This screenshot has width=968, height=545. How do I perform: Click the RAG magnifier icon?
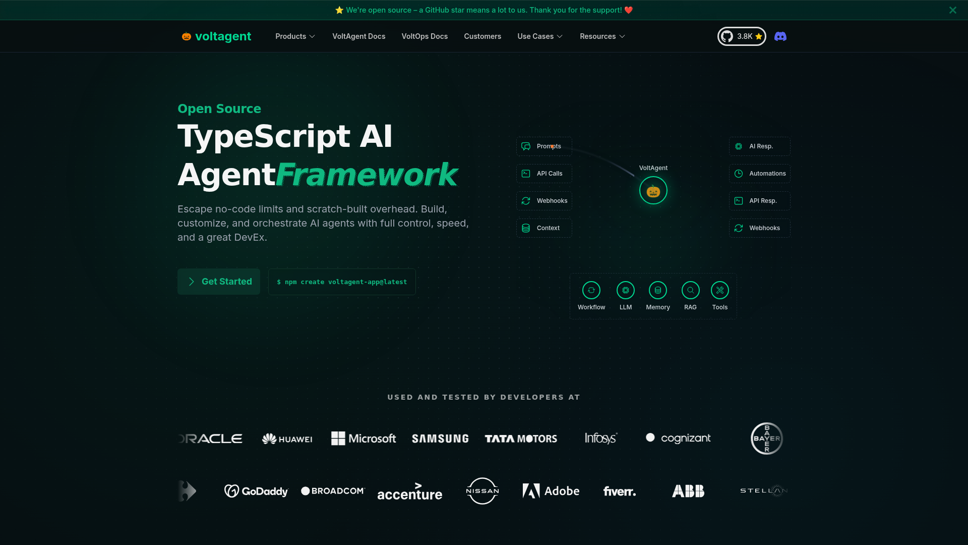coord(690,290)
